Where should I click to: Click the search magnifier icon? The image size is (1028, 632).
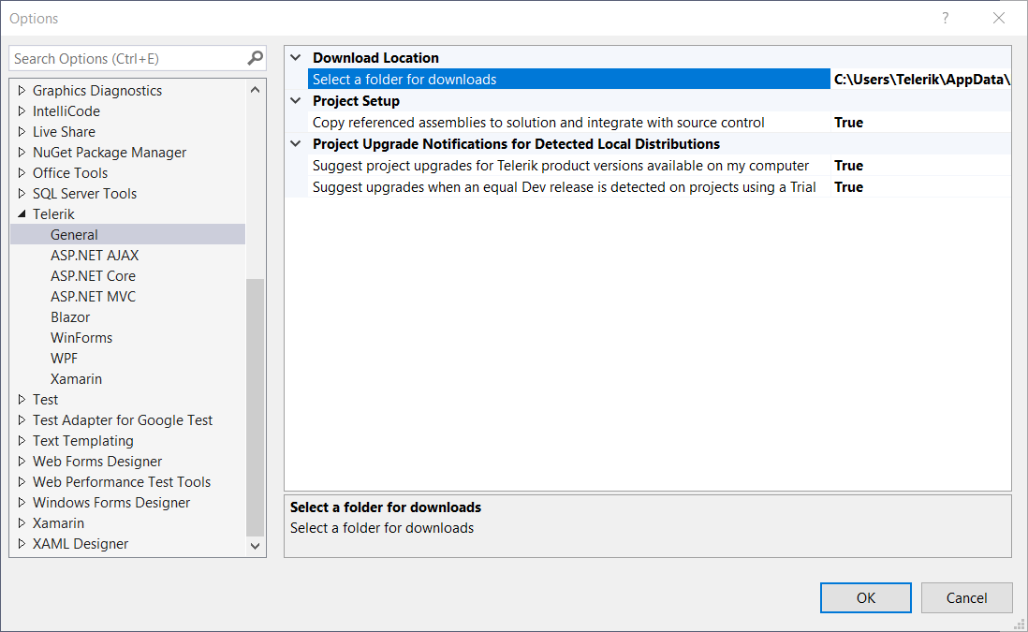click(254, 58)
